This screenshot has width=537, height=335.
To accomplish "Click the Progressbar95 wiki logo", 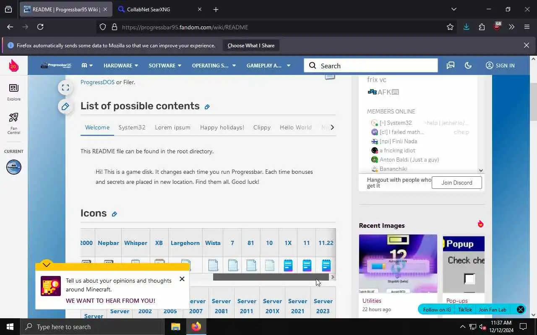I will (56, 65).
